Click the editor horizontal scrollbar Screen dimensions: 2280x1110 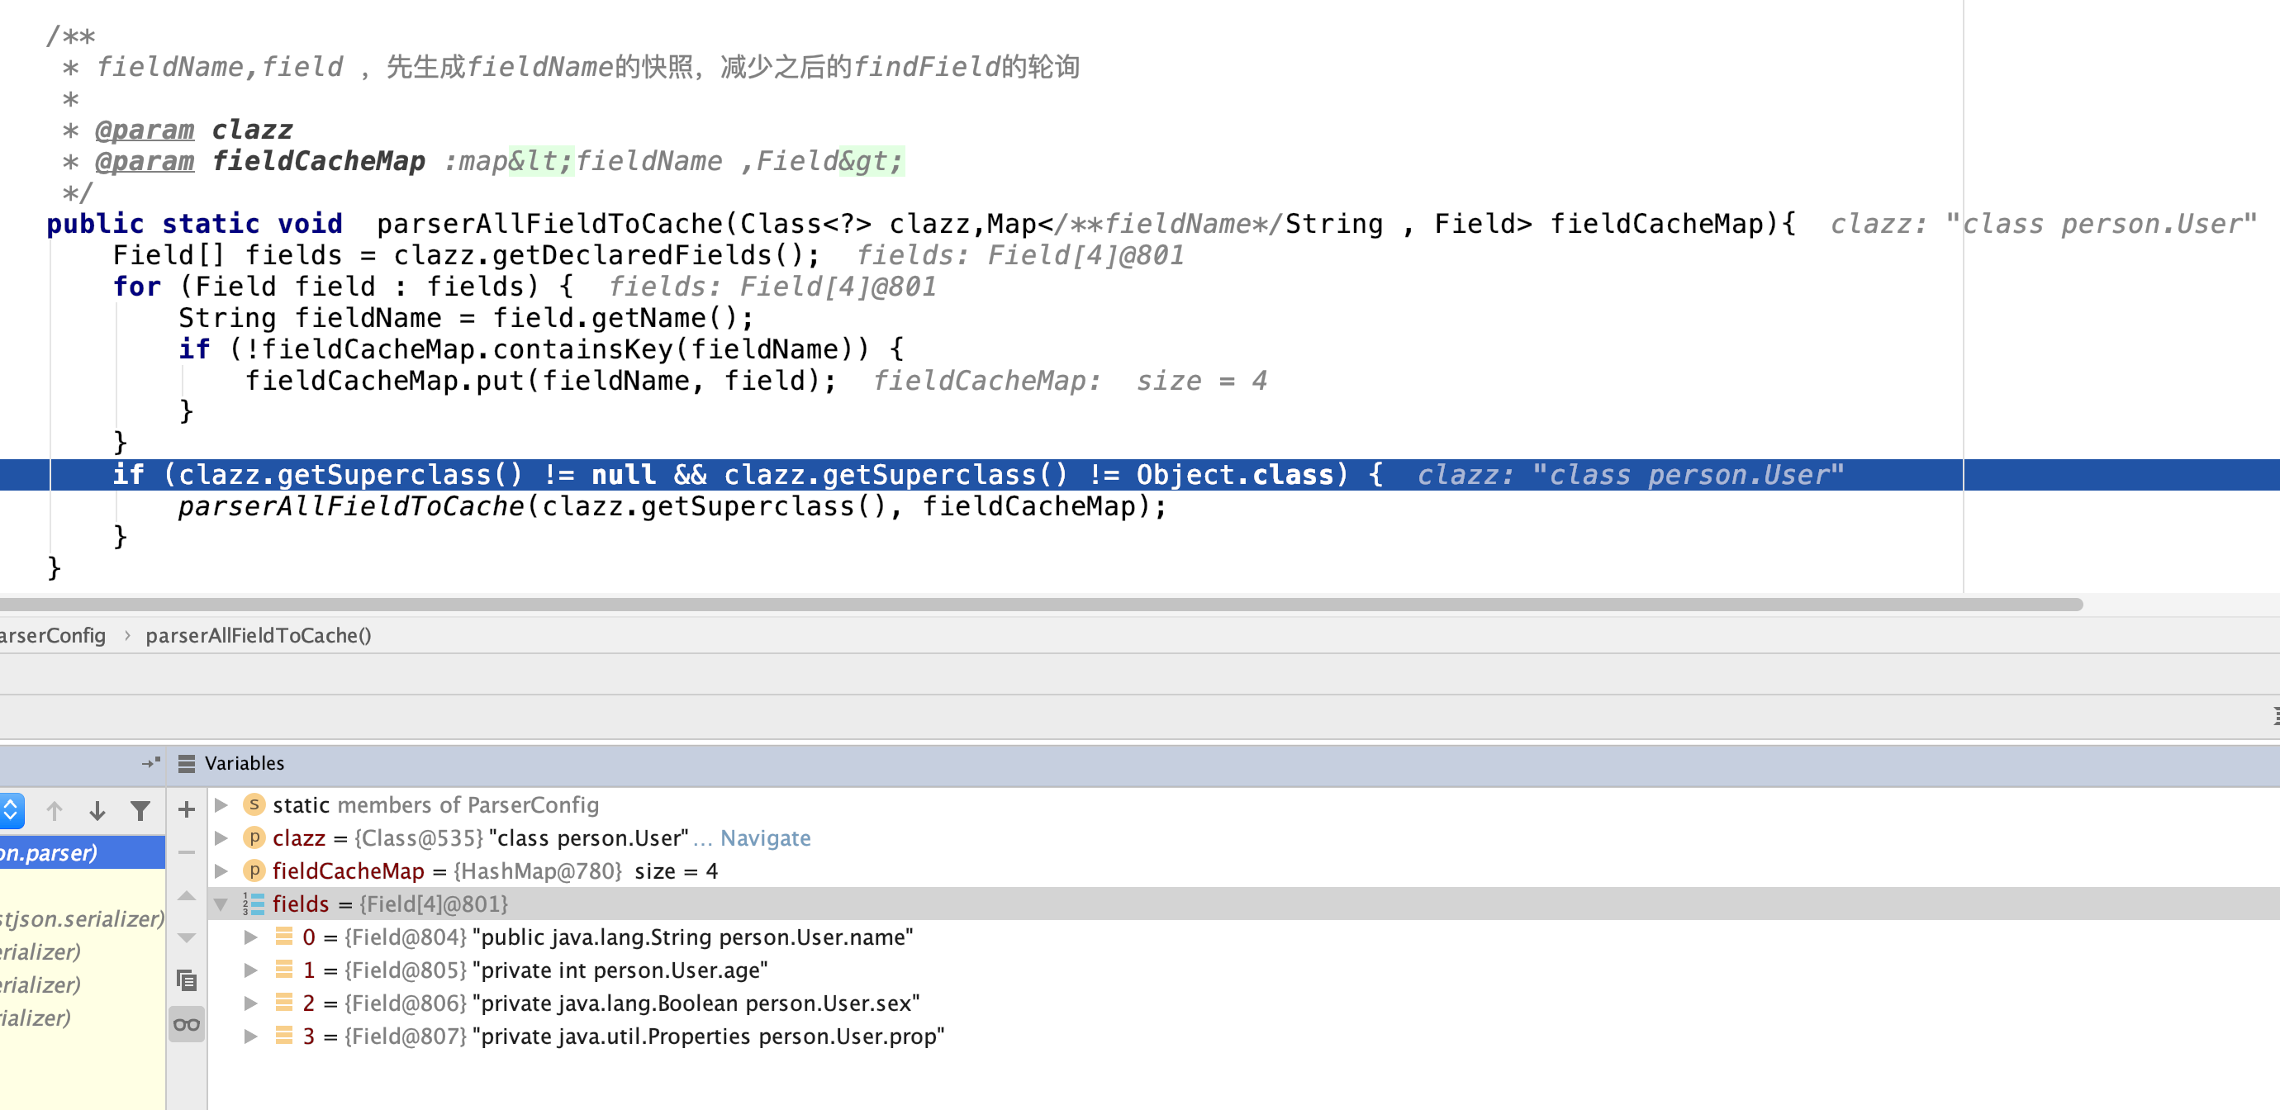tap(1040, 605)
